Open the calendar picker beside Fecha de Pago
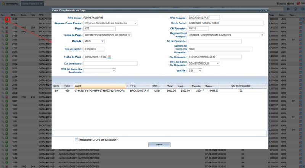Viewport: 305px width, 168px height. [109, 57]
